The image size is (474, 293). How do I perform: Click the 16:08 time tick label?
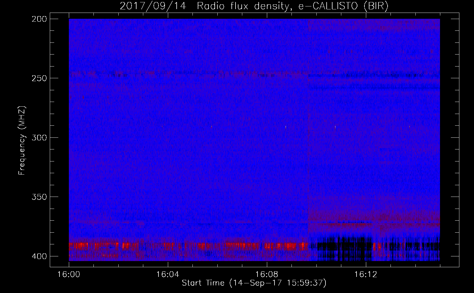pos(267,275)
